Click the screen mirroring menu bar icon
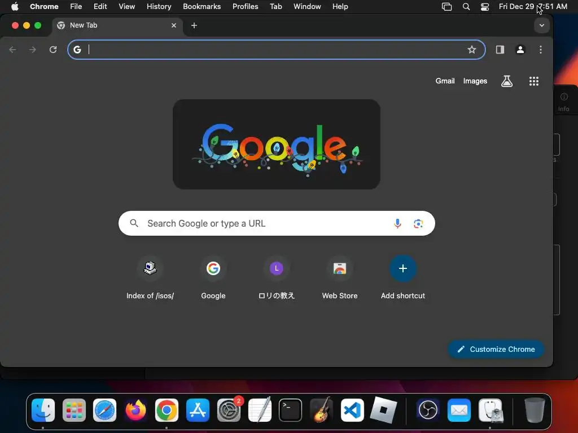Image resolution: width=578 pixels, height=433 pixels. pyautogui.click(x=447, y=7)
